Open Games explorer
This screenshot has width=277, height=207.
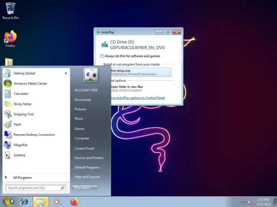click(80, 129)
